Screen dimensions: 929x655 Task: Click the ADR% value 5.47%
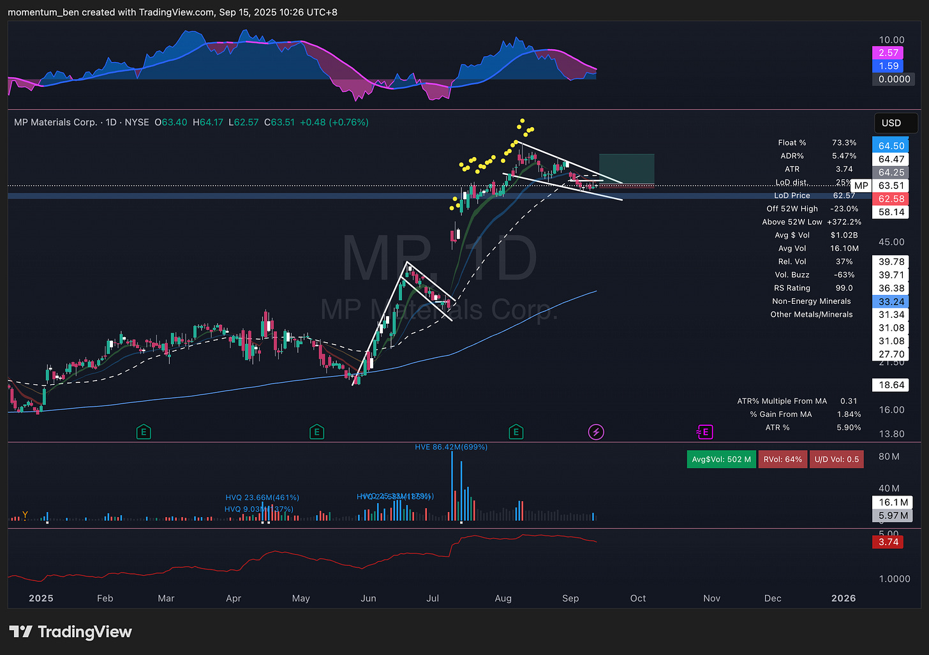[844, 156]
